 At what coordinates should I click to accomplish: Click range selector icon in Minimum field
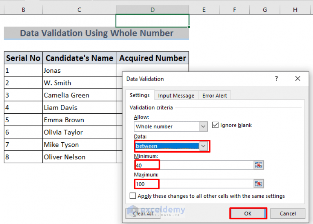[x=258, y=165]
